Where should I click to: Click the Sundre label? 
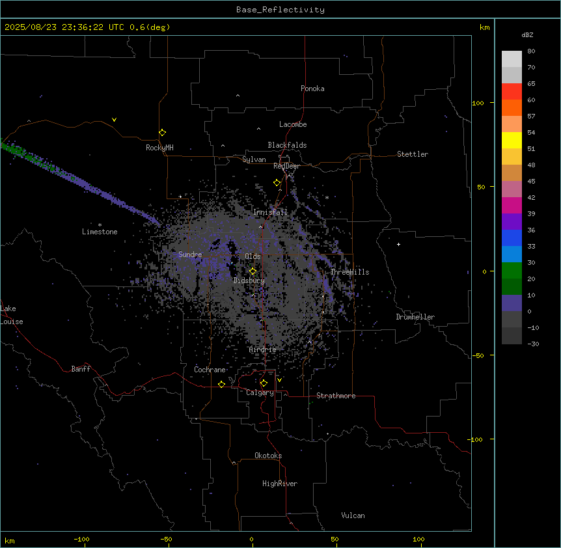tap(190, 254)
